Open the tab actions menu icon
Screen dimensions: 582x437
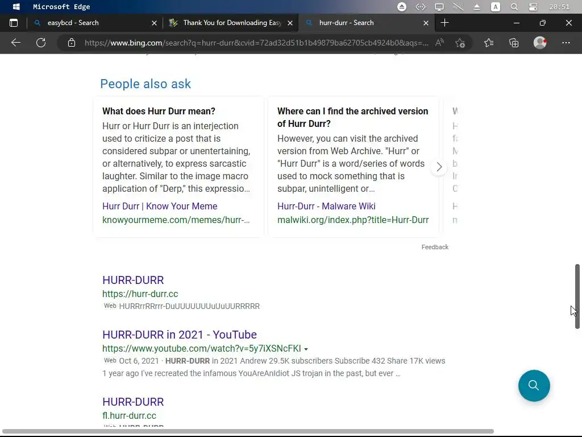point(14,23)
